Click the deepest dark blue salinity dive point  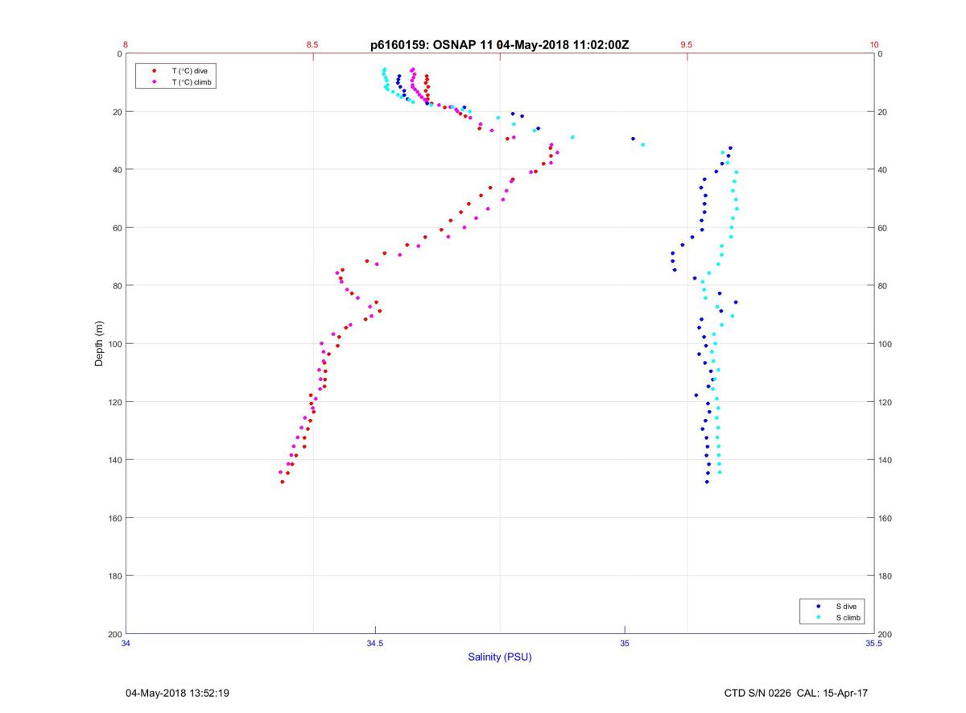pos(707,482)
